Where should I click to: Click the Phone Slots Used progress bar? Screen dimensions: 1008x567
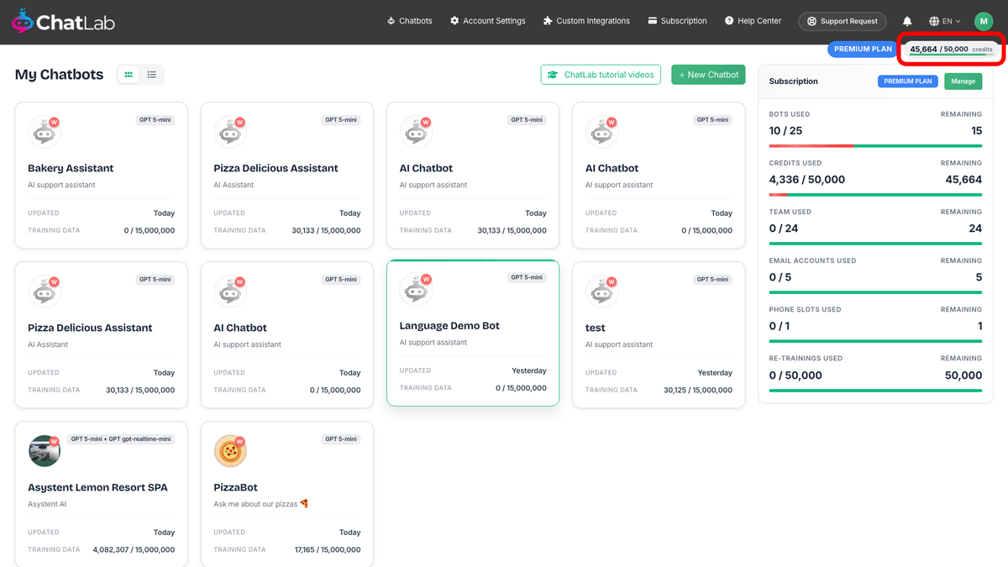[875, 341]
